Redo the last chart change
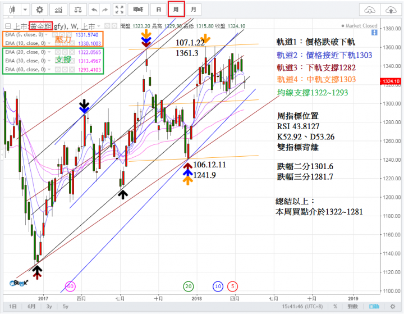The height and width of the screenshot is (314, 404). point(105,10)
